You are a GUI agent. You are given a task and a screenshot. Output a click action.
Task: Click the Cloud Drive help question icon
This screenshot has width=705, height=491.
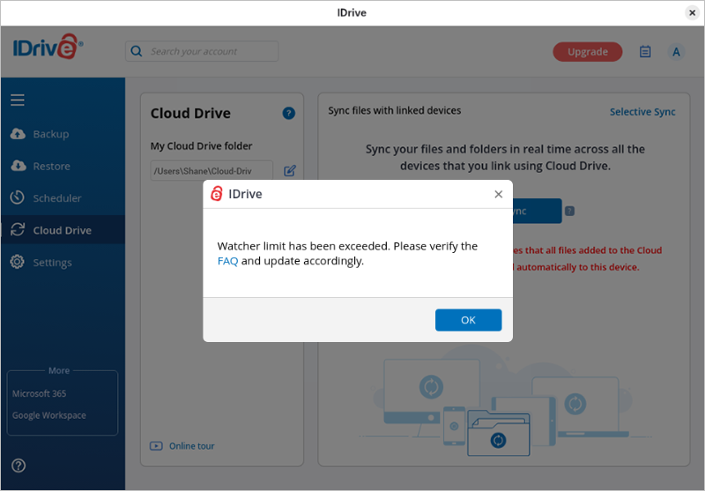point(288,114)
